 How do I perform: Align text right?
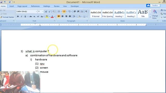tap(66, 16)
